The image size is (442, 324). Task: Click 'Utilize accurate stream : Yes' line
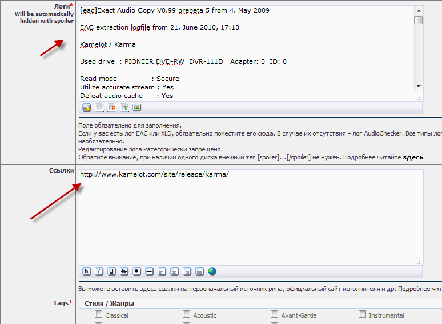pyautogui.click(x=127, y=87)
